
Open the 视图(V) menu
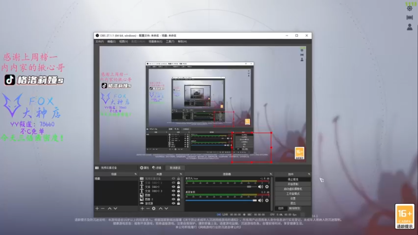pyautogui.click(x=123, y=42)
